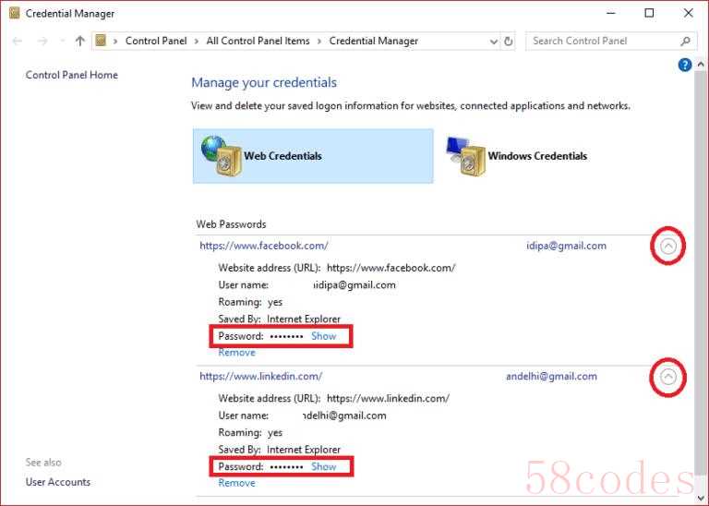The image size is (709, 506).
Task: Open the address bar history dropdown
Action: 494,42
